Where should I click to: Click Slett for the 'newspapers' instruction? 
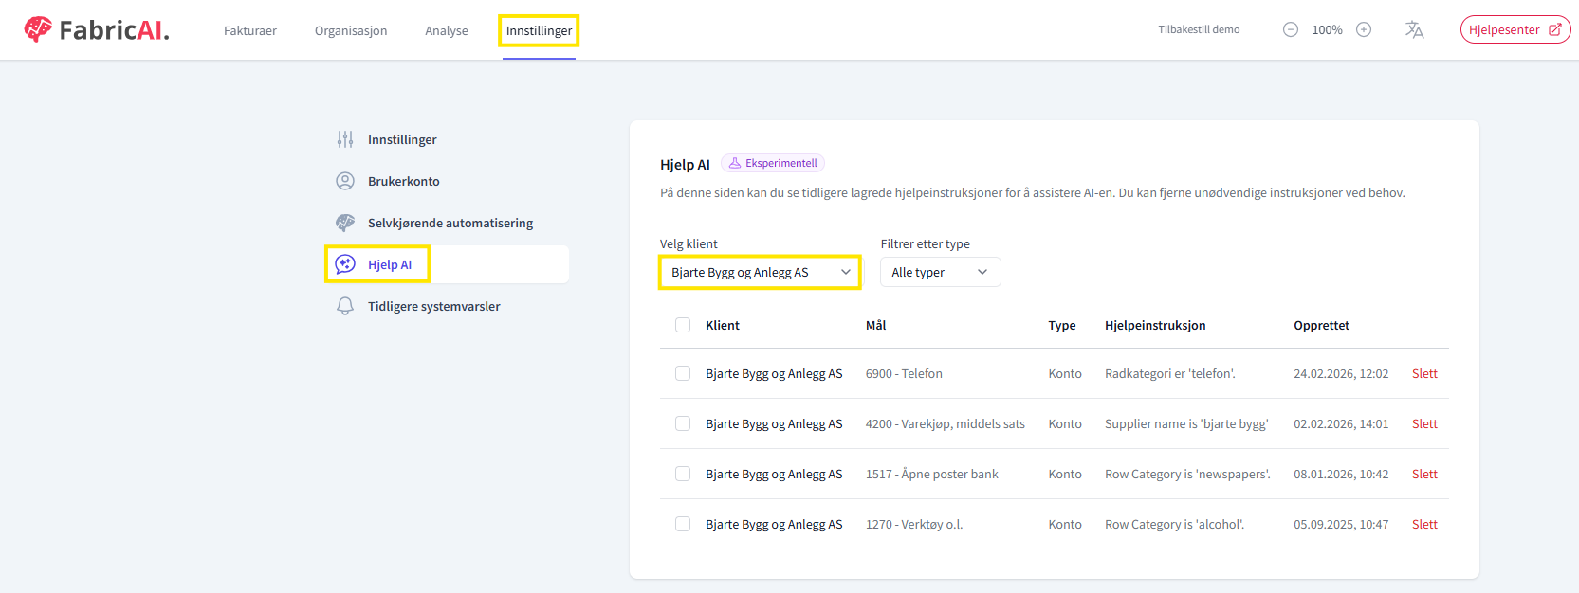tap(1424, 474)
